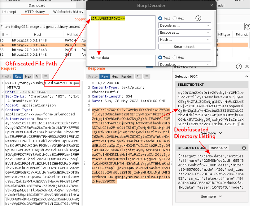Close the Burp Decoder window
253x206 pixels.
coord(211,6)
